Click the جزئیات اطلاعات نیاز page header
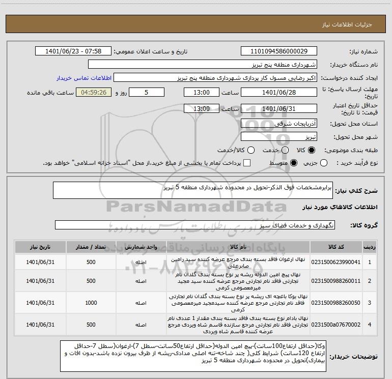The width and height of the screenshot is (392, 379). click(347, 24)
